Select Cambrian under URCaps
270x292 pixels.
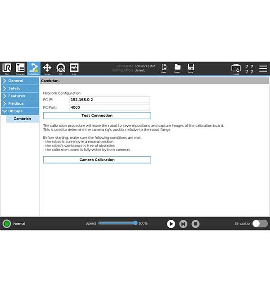pyautogui.click(x=22, y=119)
